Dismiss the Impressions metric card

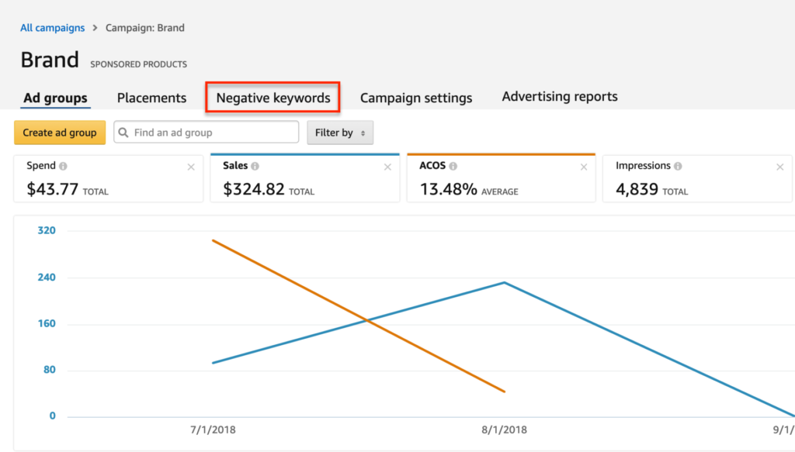click(779, 167)
